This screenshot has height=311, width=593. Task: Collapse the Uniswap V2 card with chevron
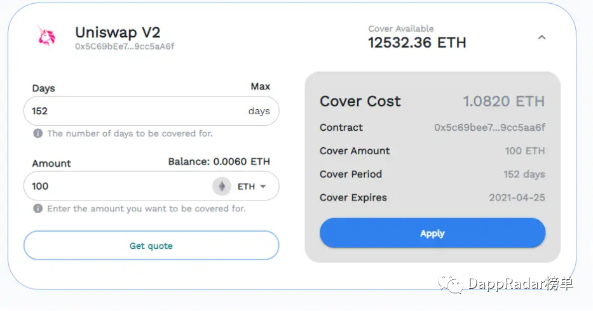coord(542,37)
